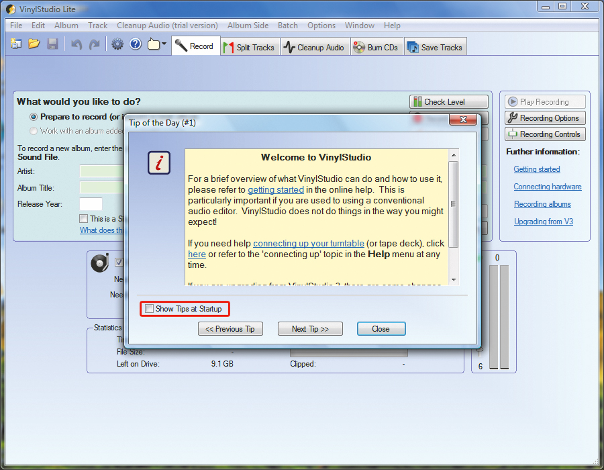The width and height of the screenshot is (604, 470).
Task: Click the Cleanup Audio waveform icon
Action: coord(289,48)
